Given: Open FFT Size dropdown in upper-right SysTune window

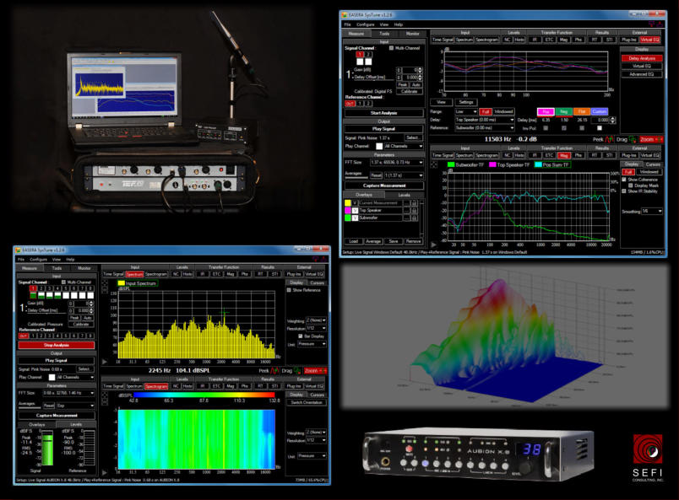Looking at the screenshot, I should (x=397, y=162).
